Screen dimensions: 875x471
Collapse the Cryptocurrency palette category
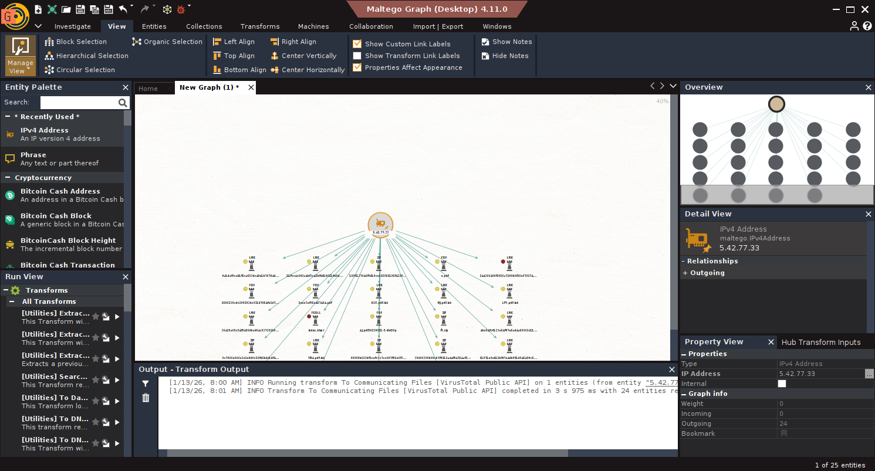coord(8,178)
